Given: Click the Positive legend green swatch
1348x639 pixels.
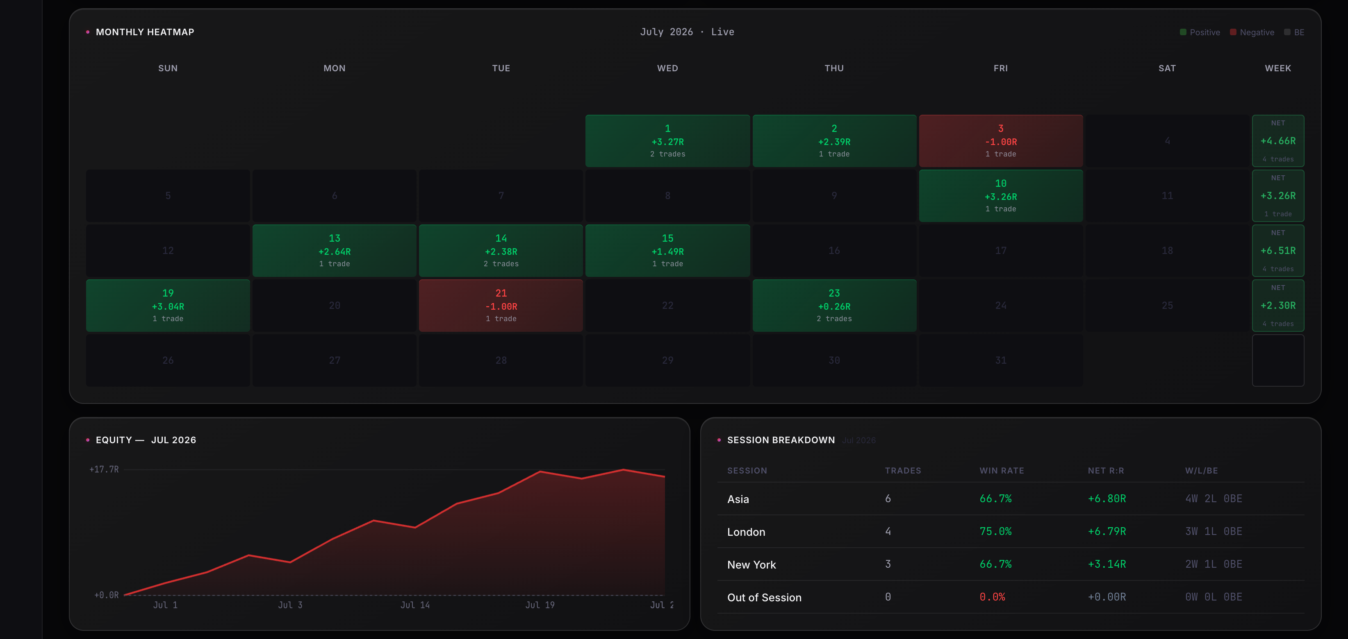Looking at the screenshot, I should [x=1183, y=32].
